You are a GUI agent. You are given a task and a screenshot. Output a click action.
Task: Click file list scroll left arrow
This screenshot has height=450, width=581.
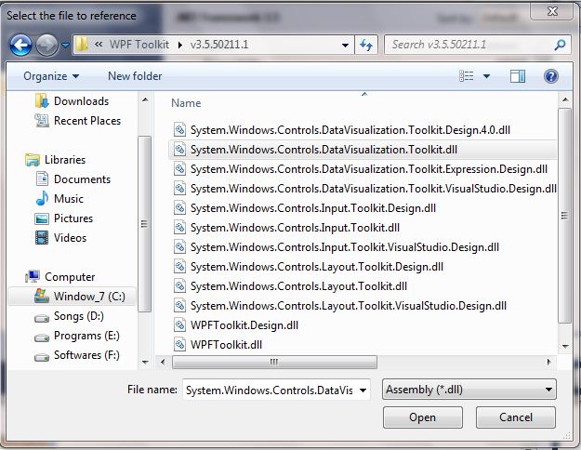coord(163,362)
